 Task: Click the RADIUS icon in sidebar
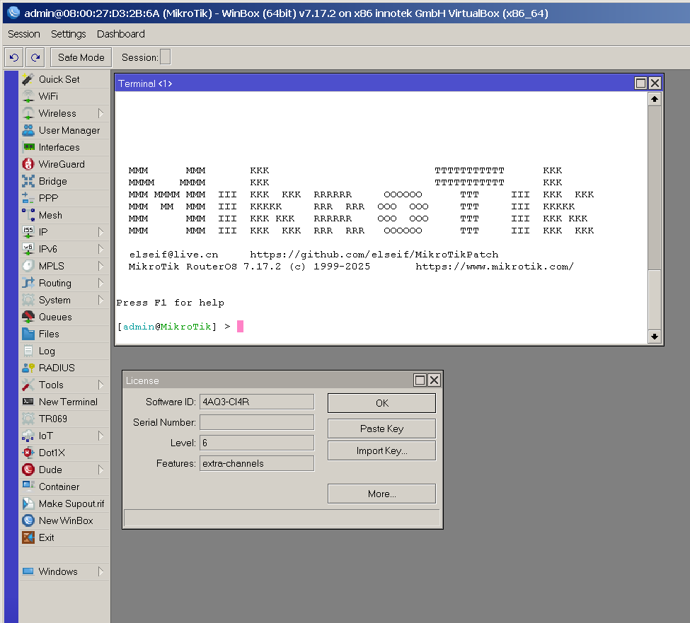pos(28,368)
